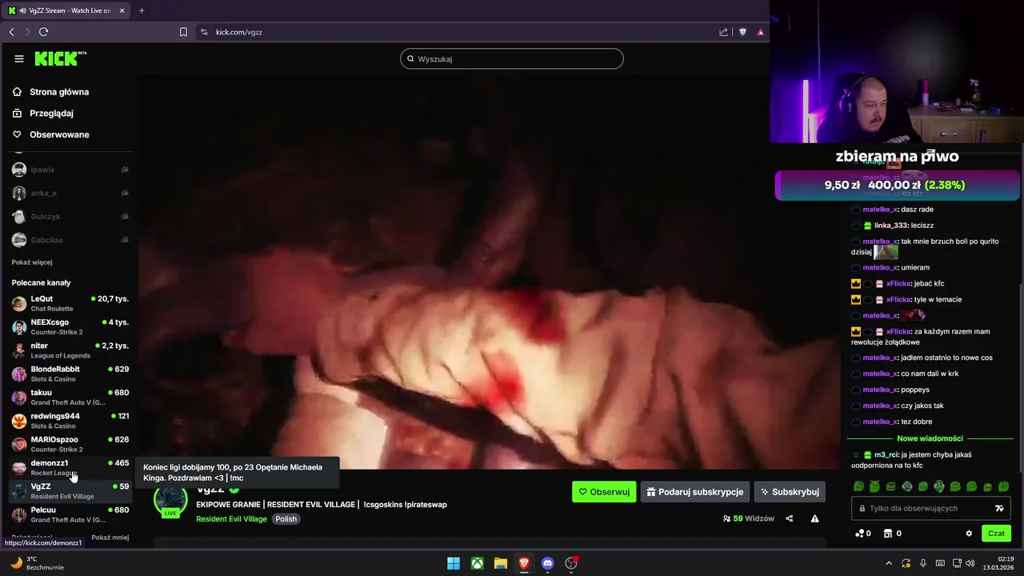1024x576 pixels.
Task: Expand followed list with Pokaż więcej
Action: tap(32, 262)
